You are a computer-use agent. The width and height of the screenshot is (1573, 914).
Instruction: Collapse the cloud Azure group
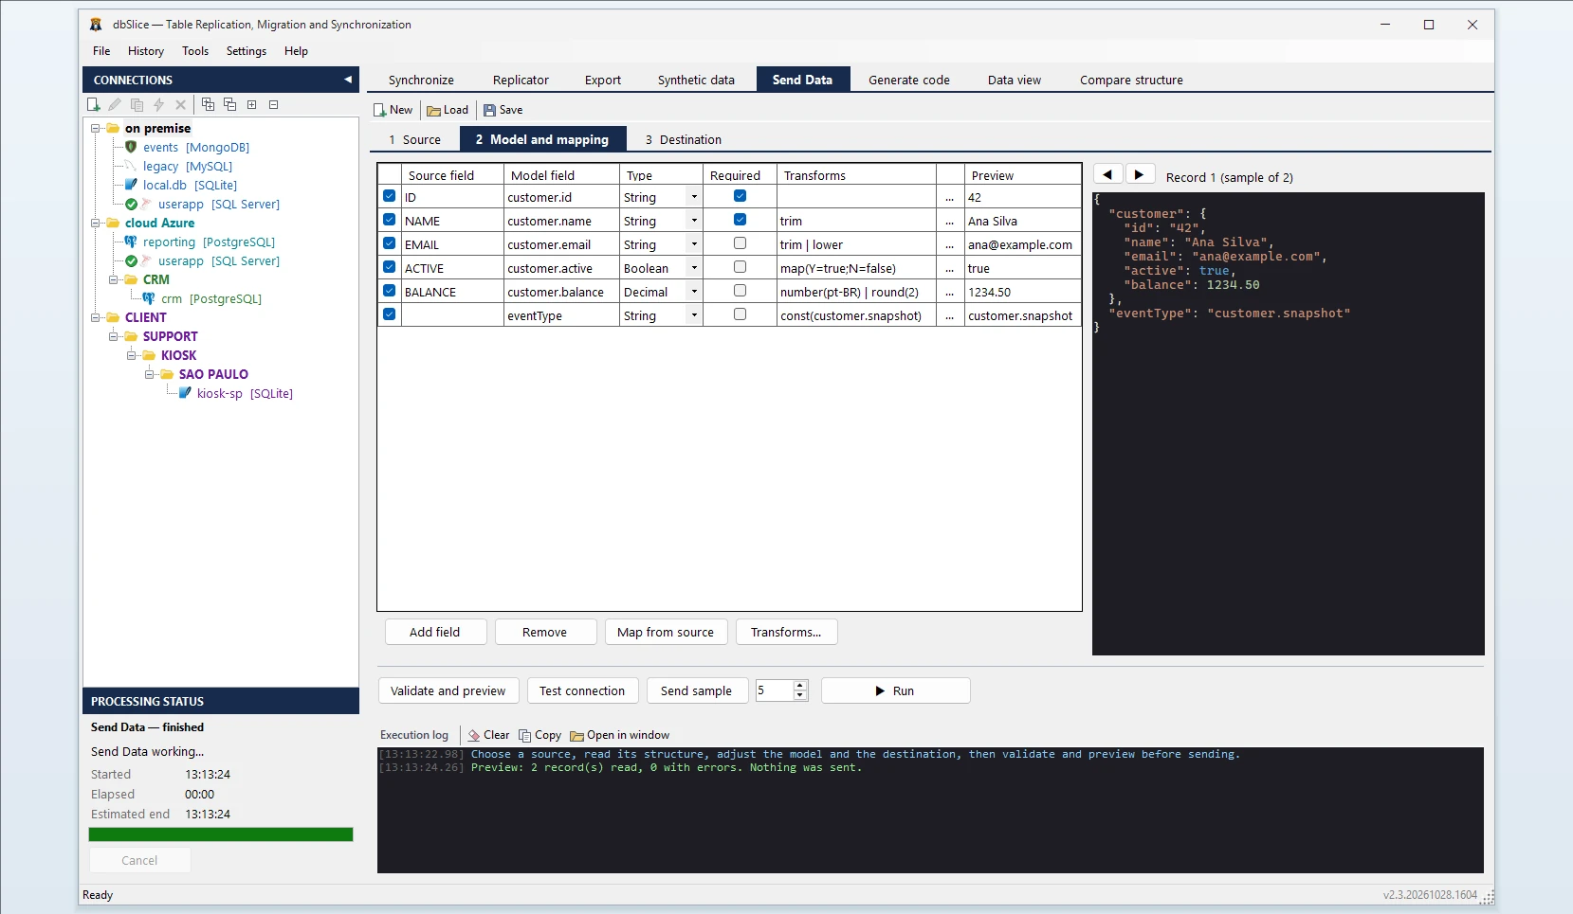click(x=96, y=223)
